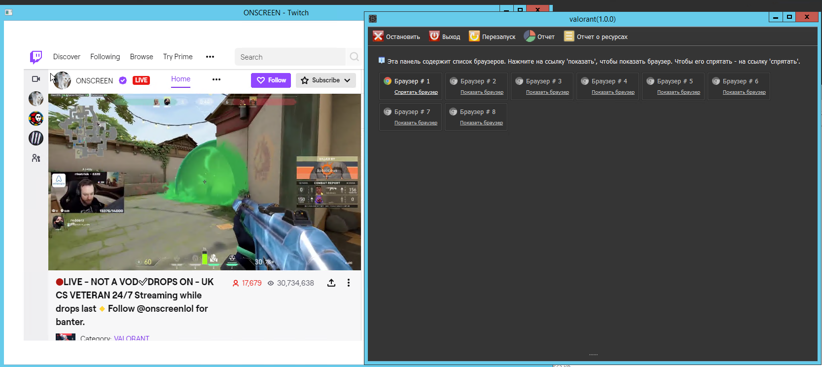Click the grey icon for Браузер # 4
The image size is (822, 367).
click(584, 81)
